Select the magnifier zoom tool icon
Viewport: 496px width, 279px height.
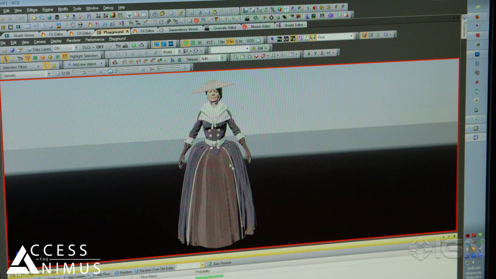click(235, 57)
